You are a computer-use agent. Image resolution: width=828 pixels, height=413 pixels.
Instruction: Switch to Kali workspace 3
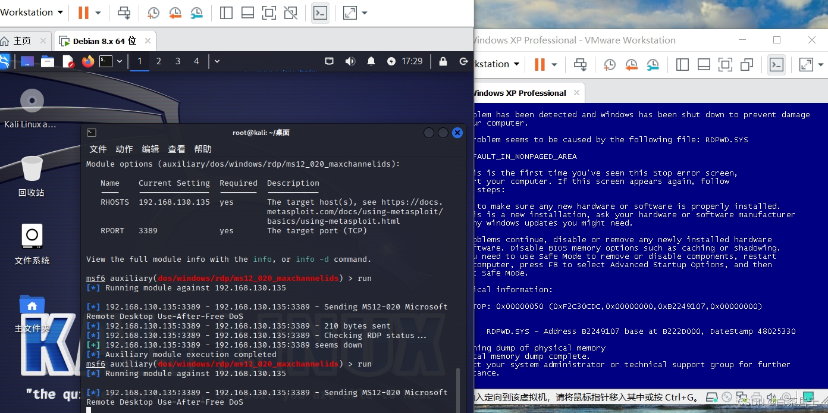(x=178, y=61)
